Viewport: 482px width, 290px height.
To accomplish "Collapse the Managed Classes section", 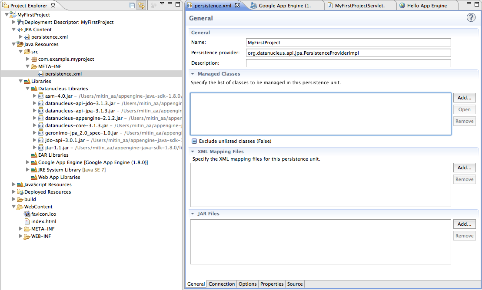I will pos(193,74).
